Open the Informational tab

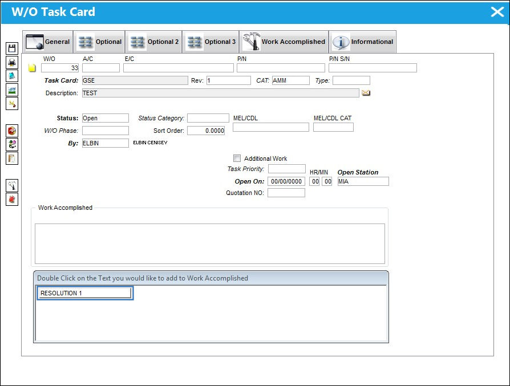(363, 42)
